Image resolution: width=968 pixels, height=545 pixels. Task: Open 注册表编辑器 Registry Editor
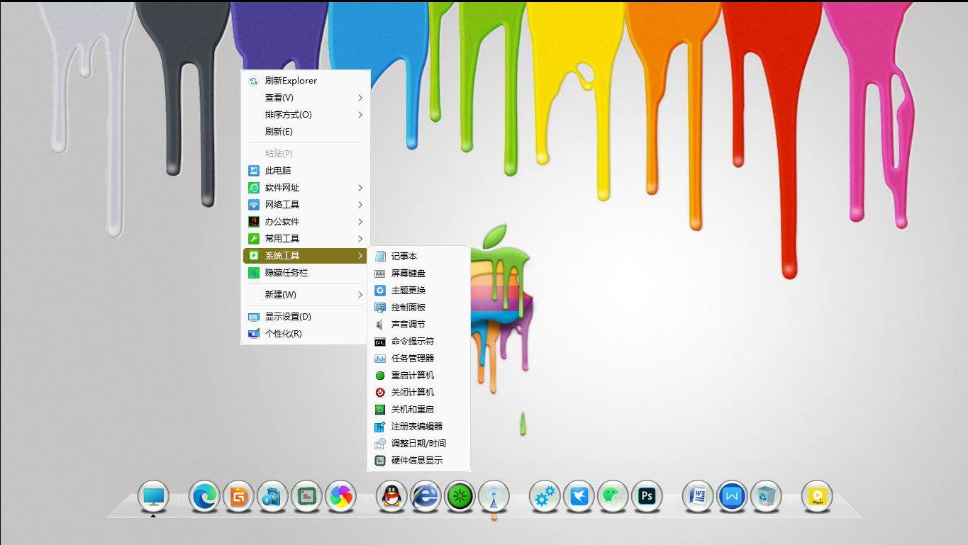[418, 427]
